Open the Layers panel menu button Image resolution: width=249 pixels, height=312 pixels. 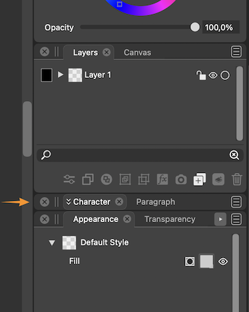coord(236,52)
